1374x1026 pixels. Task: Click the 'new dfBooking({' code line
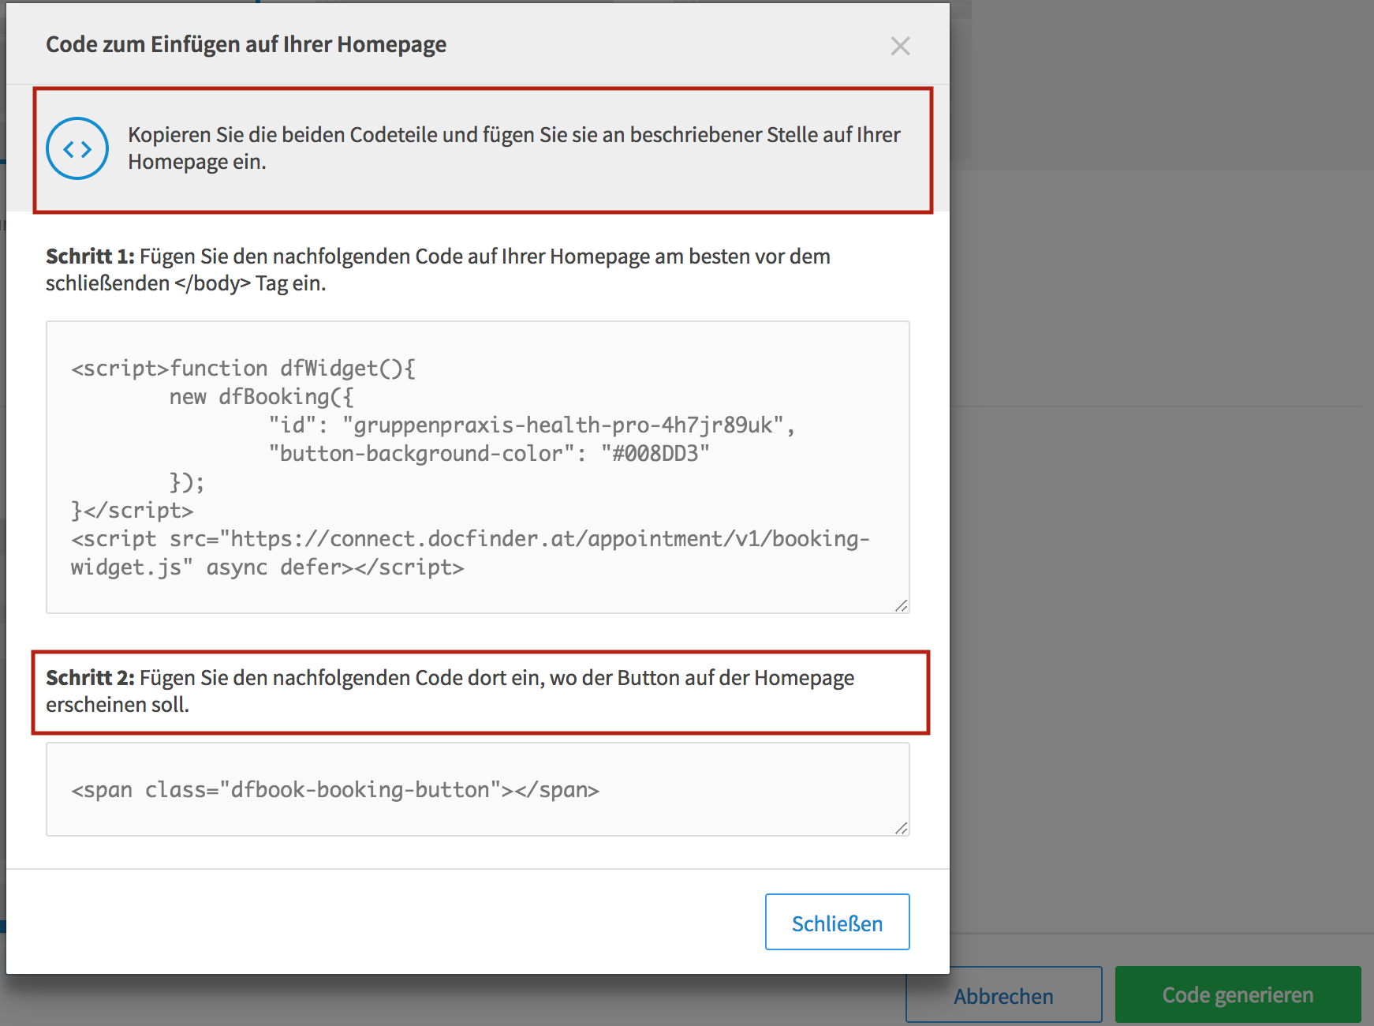261,397
